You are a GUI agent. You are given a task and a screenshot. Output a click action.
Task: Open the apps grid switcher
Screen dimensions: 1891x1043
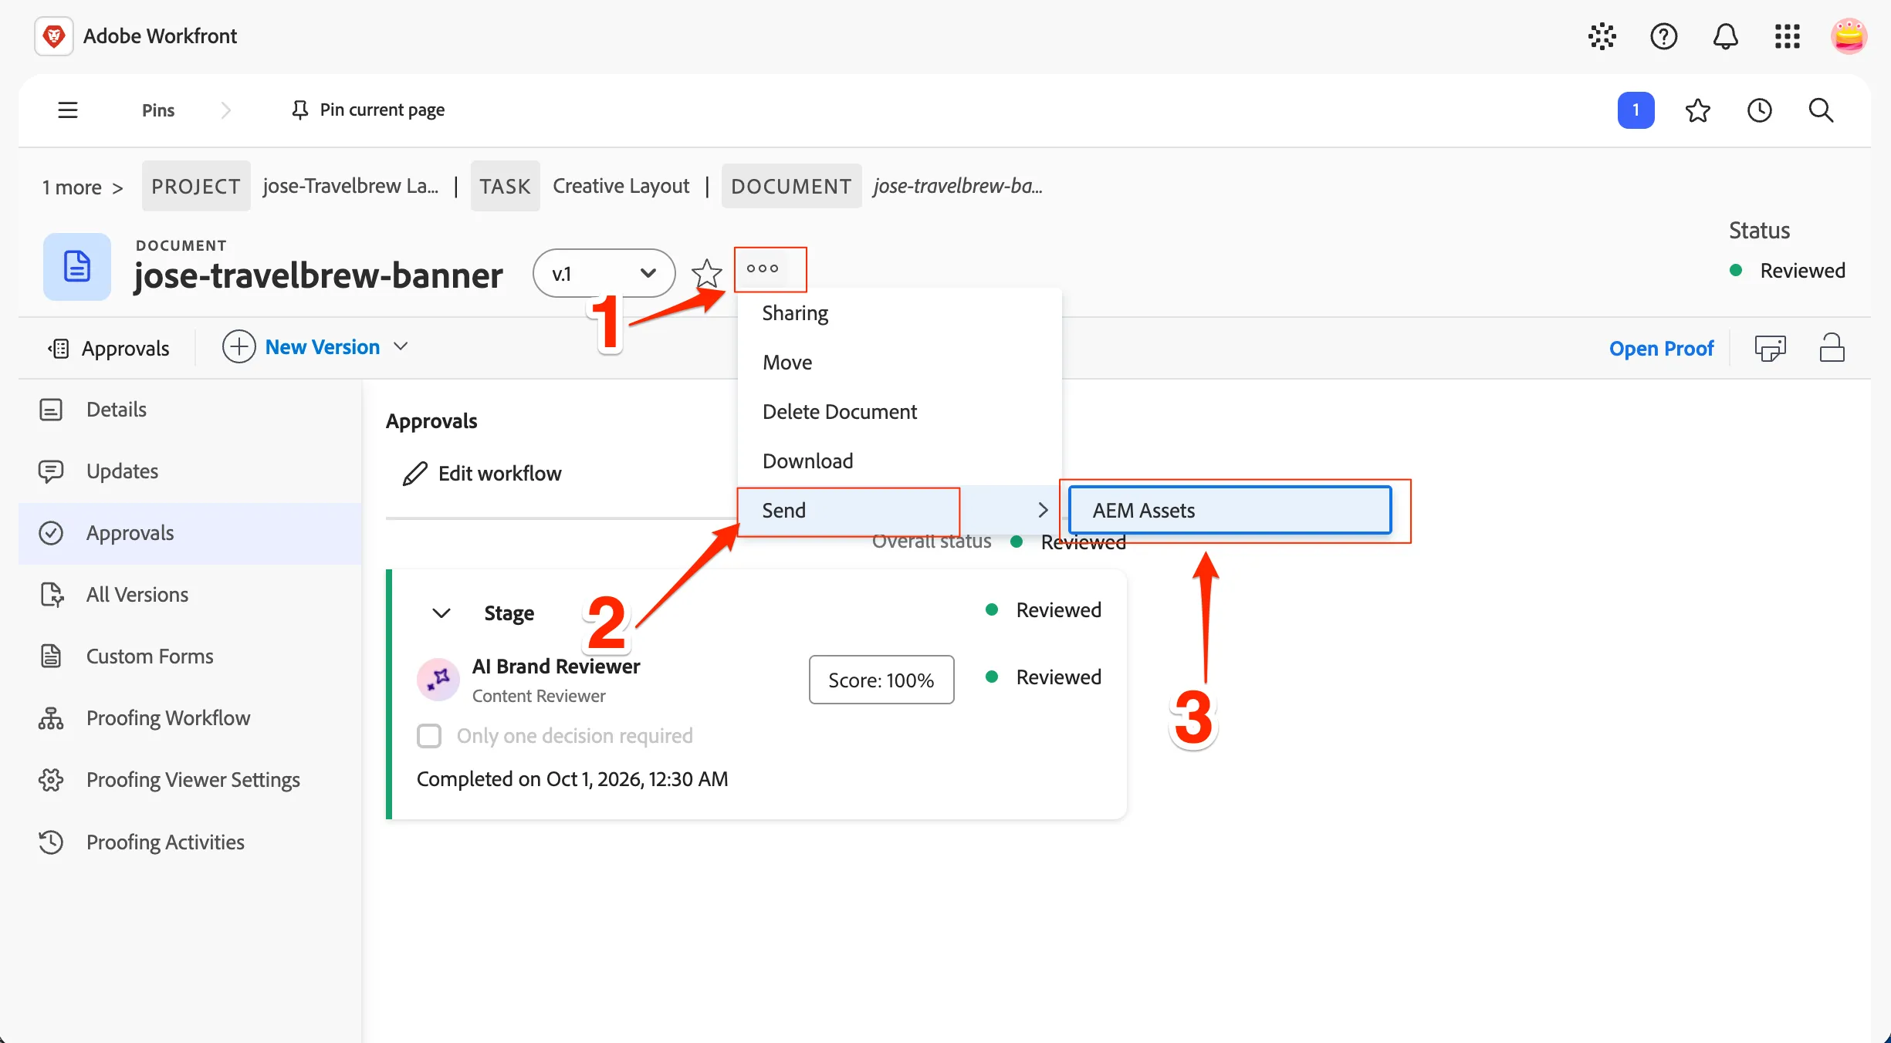[x=1788, y=36]
